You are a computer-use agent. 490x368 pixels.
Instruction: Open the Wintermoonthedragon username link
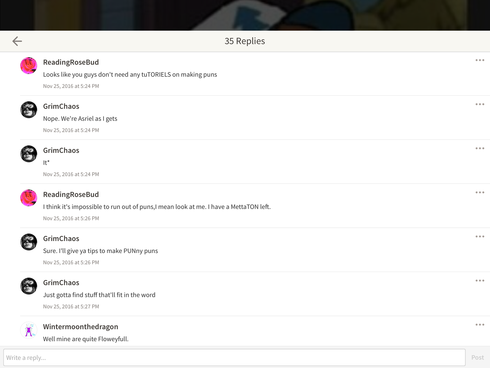click(x=81, y=327)
